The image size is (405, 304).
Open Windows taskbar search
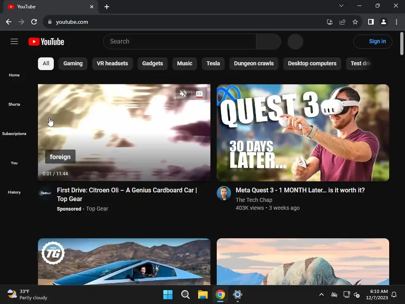185,294
